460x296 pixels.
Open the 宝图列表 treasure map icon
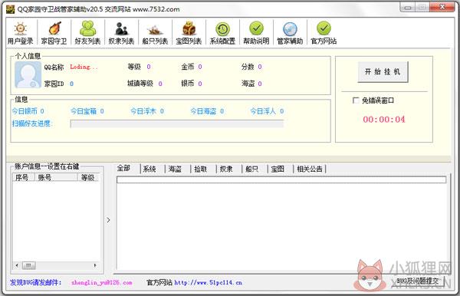point(189,33)
